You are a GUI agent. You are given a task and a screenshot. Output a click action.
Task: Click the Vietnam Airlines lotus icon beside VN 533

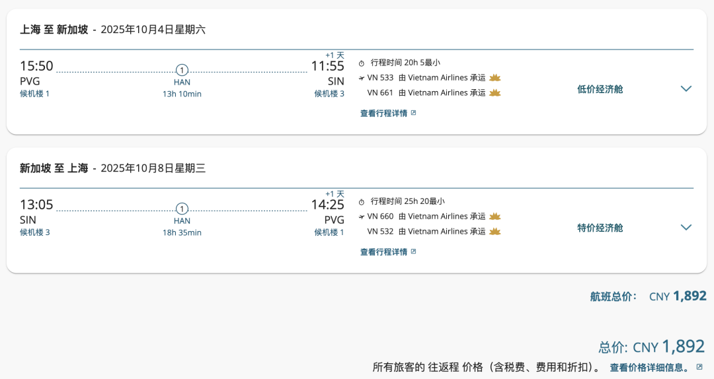point(495,78)
